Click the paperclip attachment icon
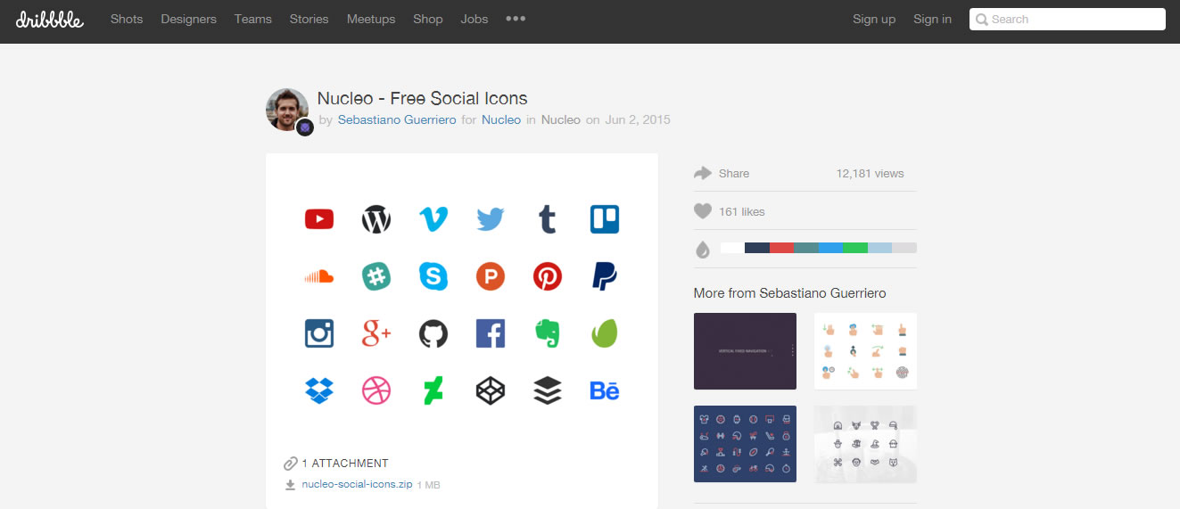Image resolution: width=1180 pixels, height=509 pixels. (290, 464)
